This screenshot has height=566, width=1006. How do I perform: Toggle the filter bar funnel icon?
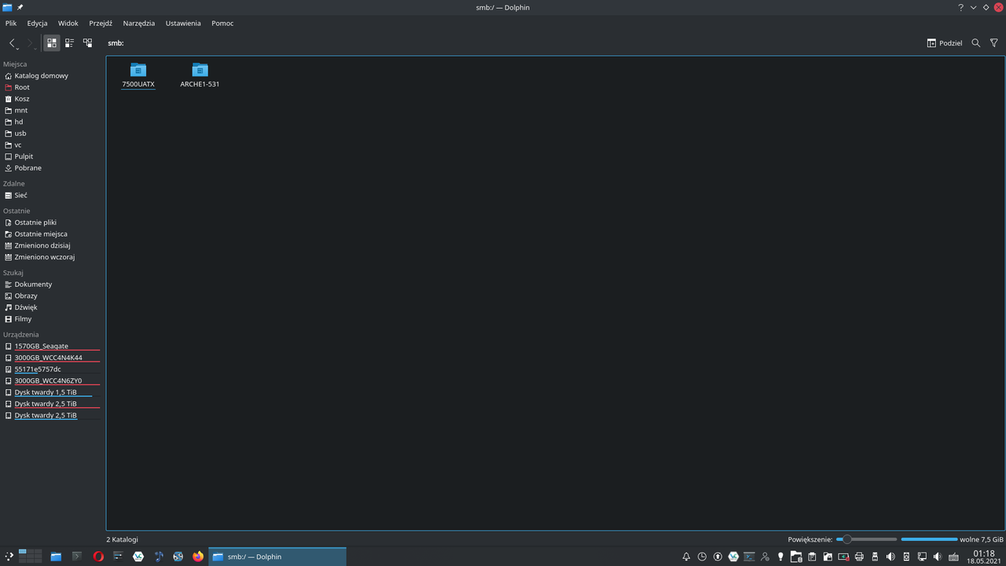pos(994,43)
